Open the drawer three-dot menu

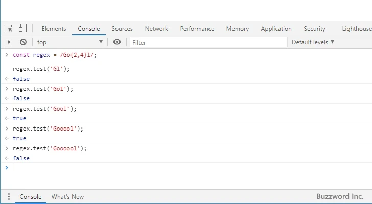(x=9, y=197)
